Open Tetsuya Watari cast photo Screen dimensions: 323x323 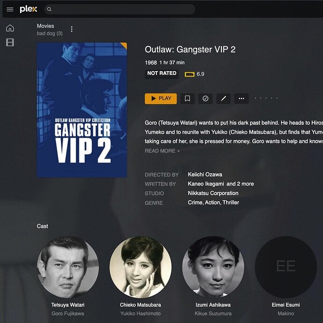coord(68,267)
